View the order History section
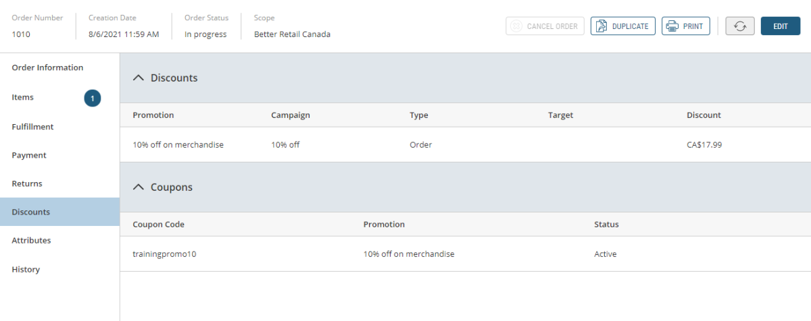Screen dimensions: 811x321 pos(26,269)
